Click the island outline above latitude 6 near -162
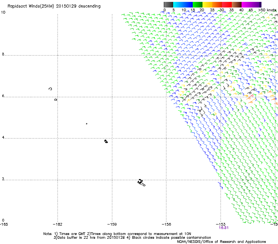The width and height of the screenshot is (278, 244). pyautogui.click(x=50, y=89)
